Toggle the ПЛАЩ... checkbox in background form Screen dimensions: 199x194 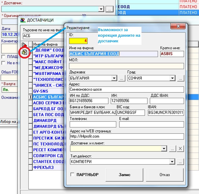point(3,57)
